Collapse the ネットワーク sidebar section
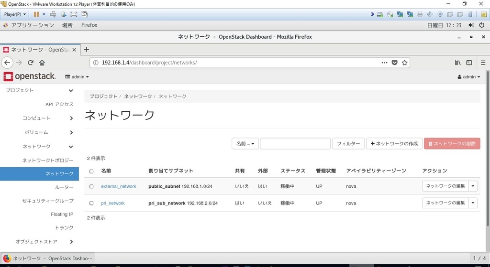 39,146
